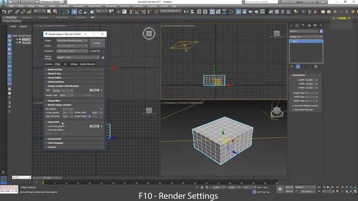
Task: Expand the Global switches rollout
Action: (x=74, y=82)
